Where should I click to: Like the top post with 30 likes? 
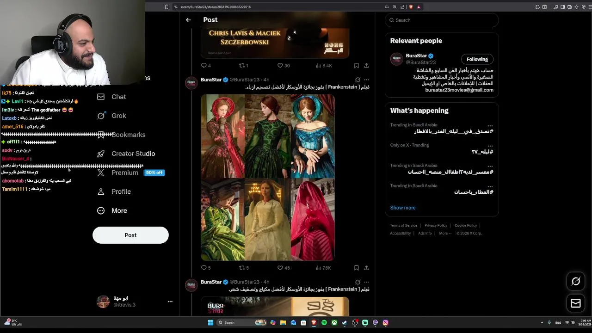pos(283,66)
